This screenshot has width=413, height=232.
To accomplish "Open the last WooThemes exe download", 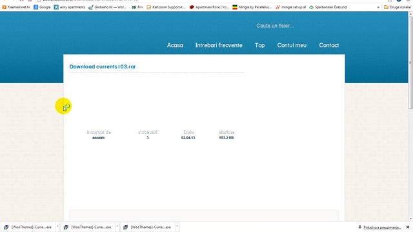I will click(x=148, y=227).
